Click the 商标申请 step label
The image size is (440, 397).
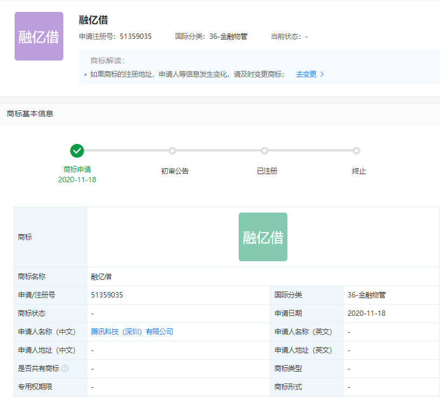click(77, 169)
